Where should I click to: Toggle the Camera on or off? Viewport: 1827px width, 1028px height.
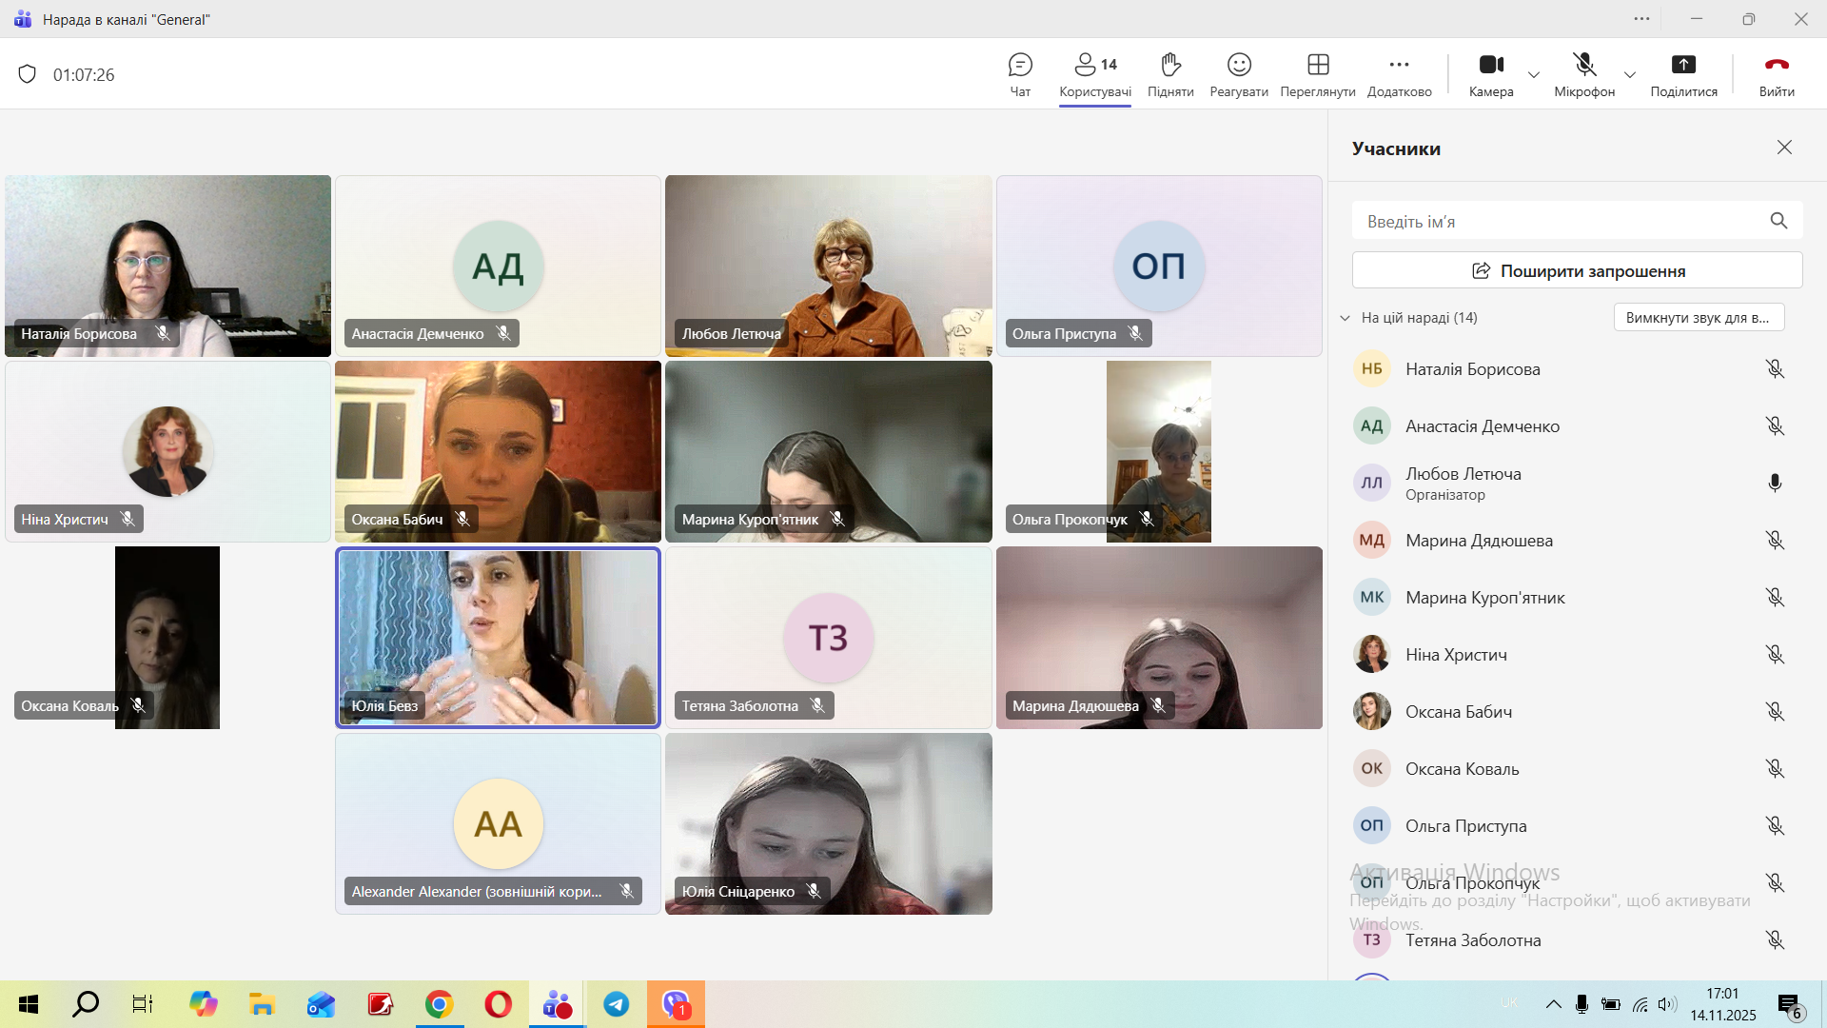(1490, 66)
